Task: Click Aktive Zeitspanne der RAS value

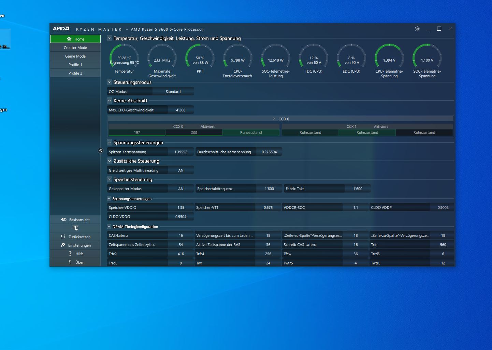Action: click(268, 245)
